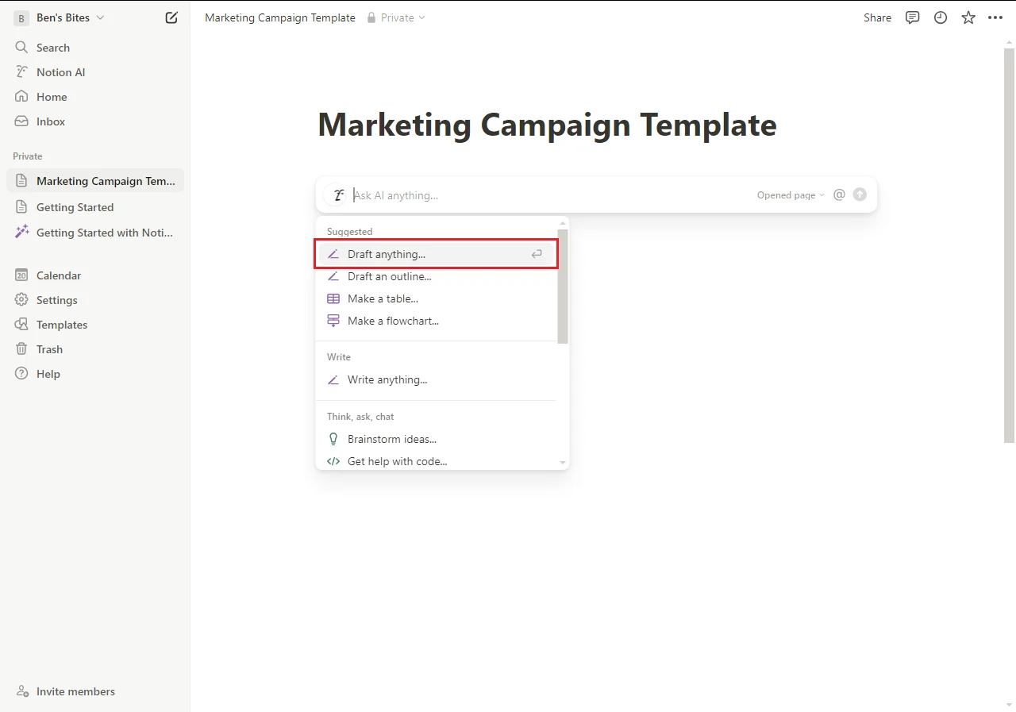
Task: Click the Invite members person icon
Action: (22, 691)
